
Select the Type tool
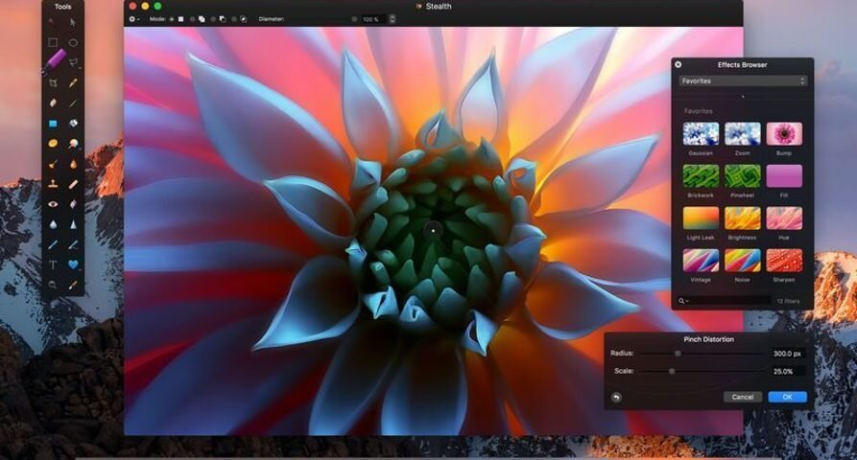53,264
